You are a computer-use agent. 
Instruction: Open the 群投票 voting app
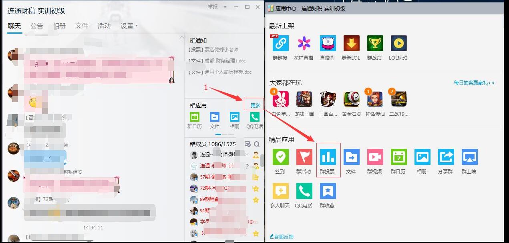(328, 157)
